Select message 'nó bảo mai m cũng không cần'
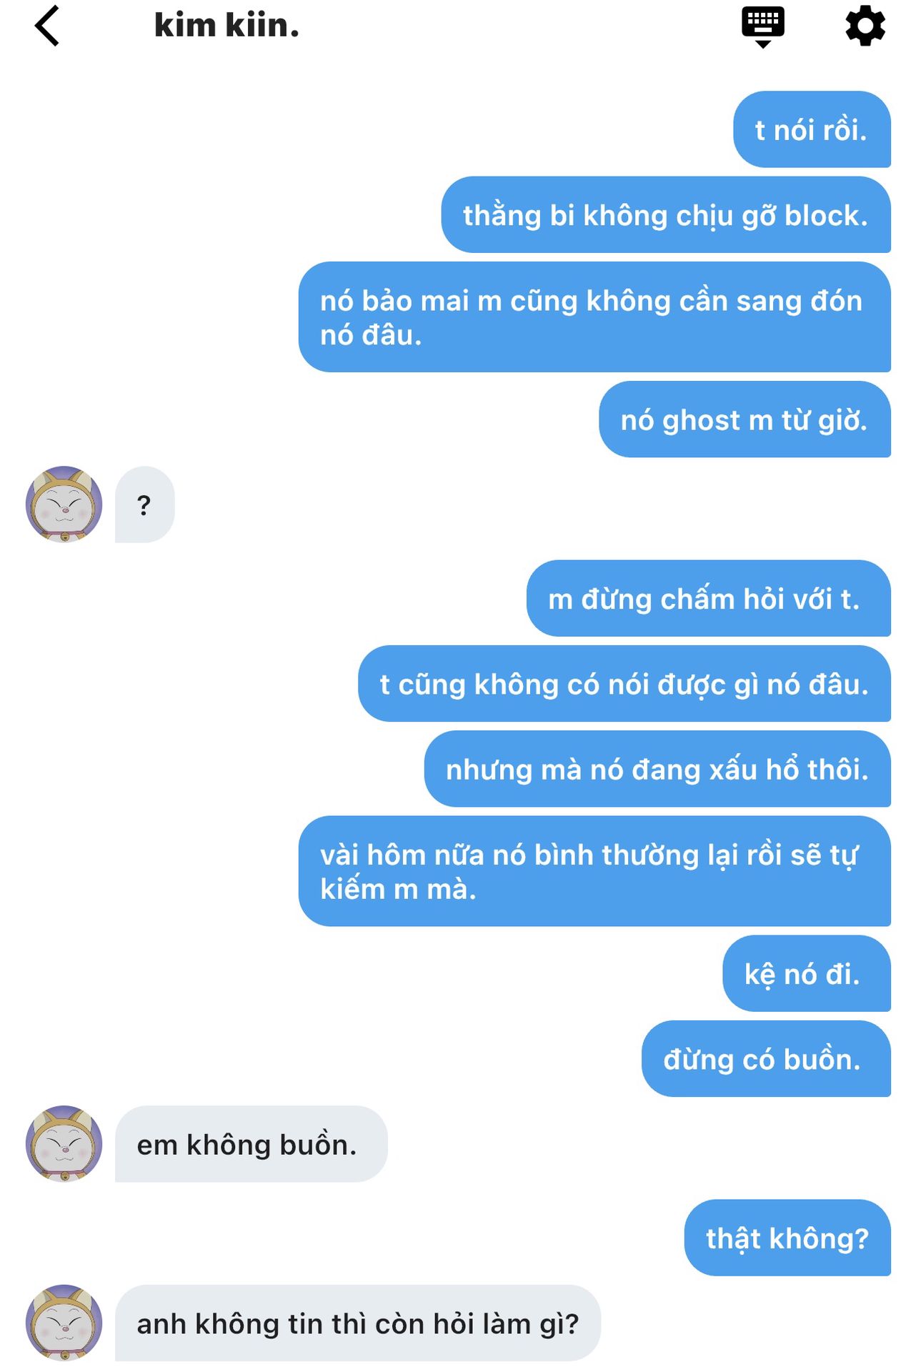 tap(594, 317)
